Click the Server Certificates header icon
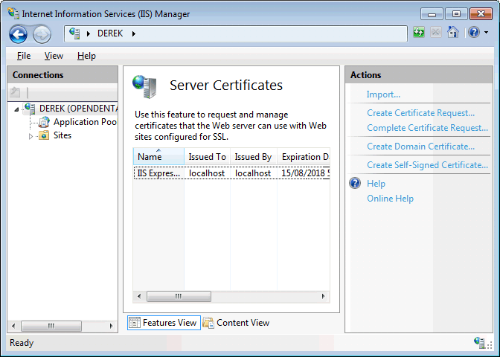 click(145, 86)
